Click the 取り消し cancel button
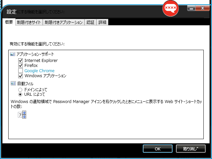Screen dimensions: 212x159 (191, 149)
